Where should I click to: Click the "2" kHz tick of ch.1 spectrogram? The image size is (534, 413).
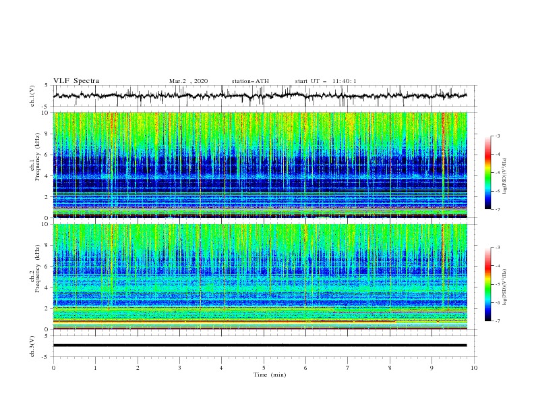point(48,197)
